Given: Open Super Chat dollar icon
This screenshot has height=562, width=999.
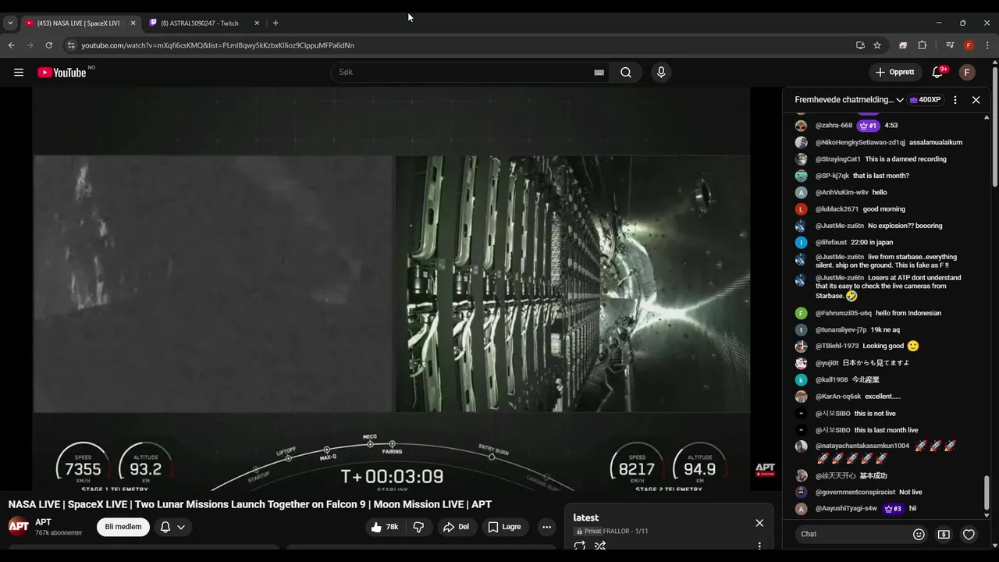Looking at the screenshot, I should [944, 535].
